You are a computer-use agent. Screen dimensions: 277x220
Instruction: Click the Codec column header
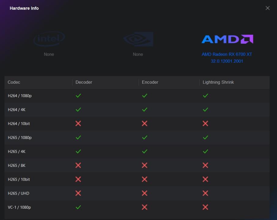coord(14,82)
